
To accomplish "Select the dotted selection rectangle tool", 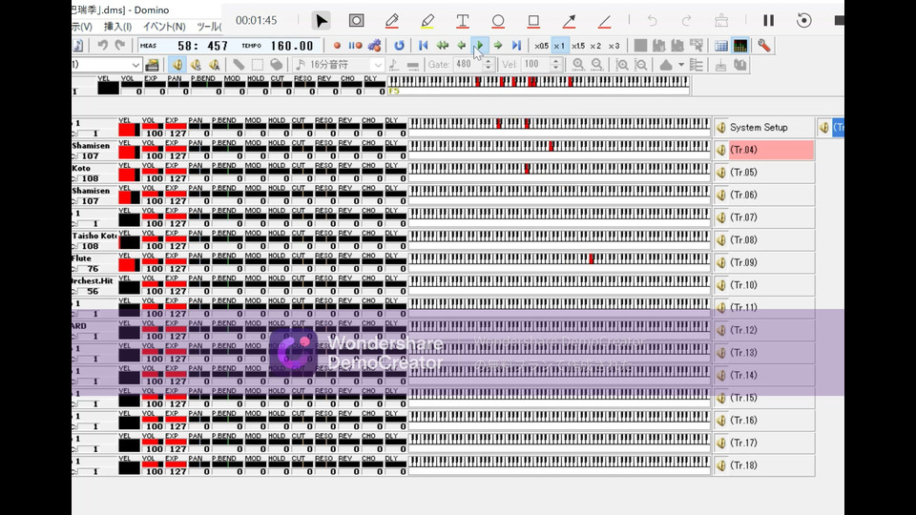I will (x=257, y=65).
